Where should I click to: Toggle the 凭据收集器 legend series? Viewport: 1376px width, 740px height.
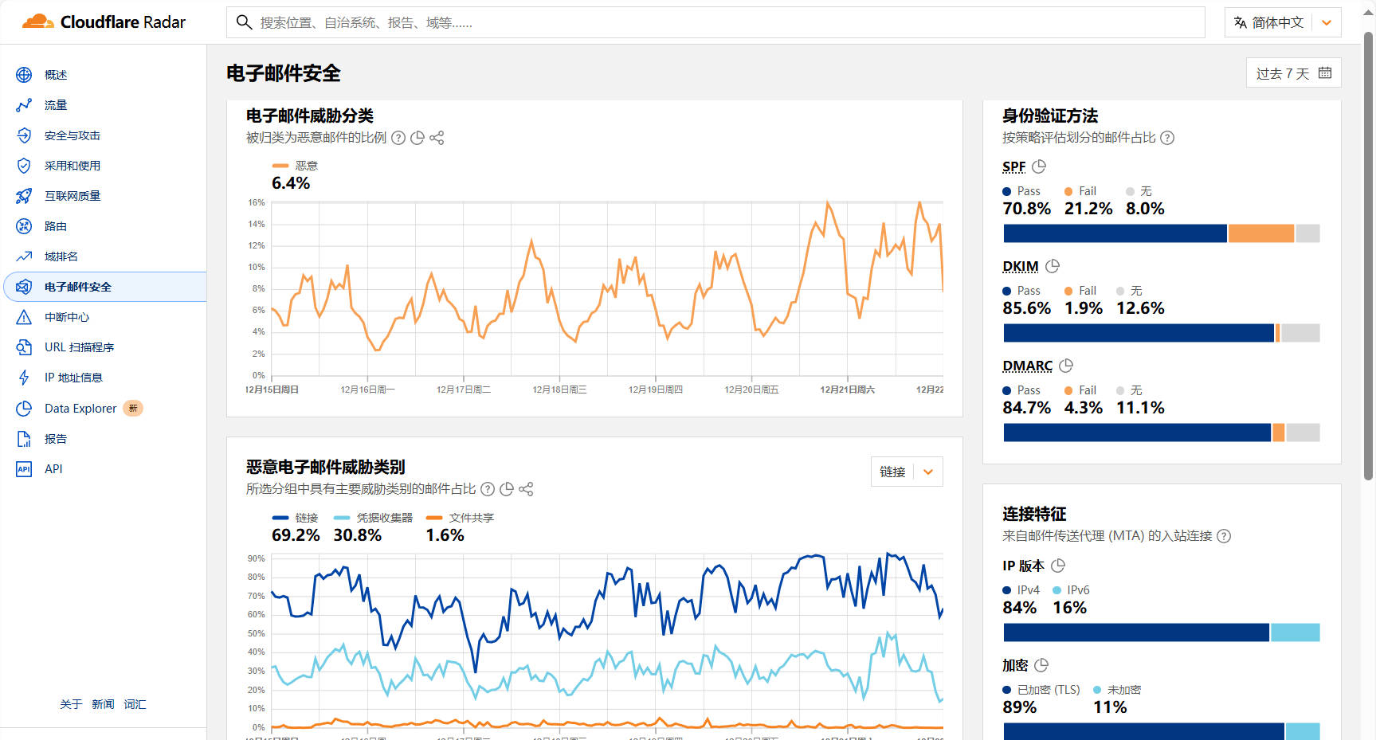[x=374, y=518]
